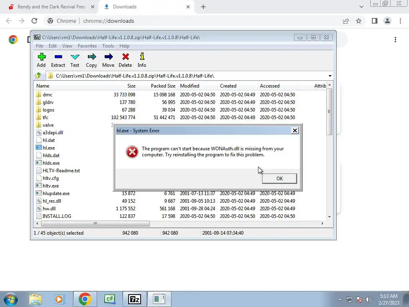This screenshot has height=307, width=409.
Task: Open the File menu
Action: point(40,46)
